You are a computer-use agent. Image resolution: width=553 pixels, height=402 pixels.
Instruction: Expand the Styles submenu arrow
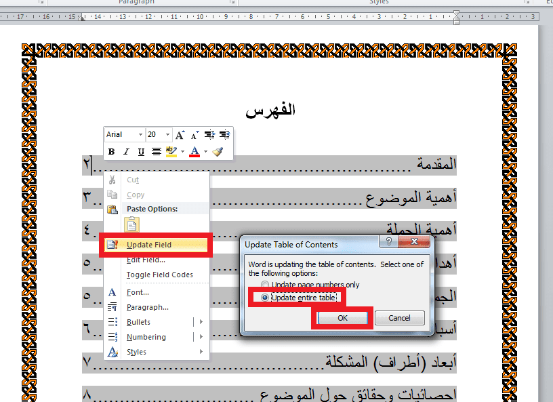click(x=201, y=352)
